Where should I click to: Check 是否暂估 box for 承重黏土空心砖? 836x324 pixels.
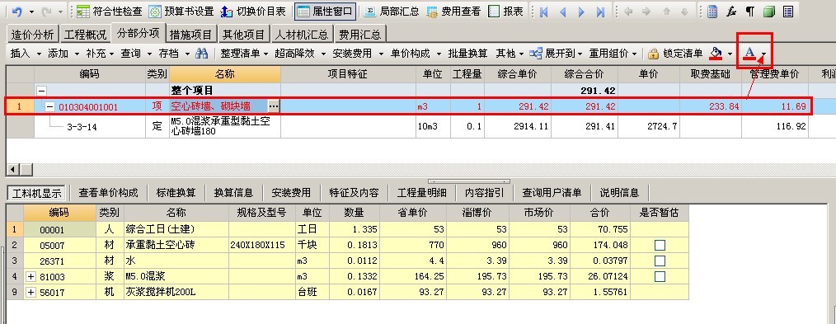[660, 245]
